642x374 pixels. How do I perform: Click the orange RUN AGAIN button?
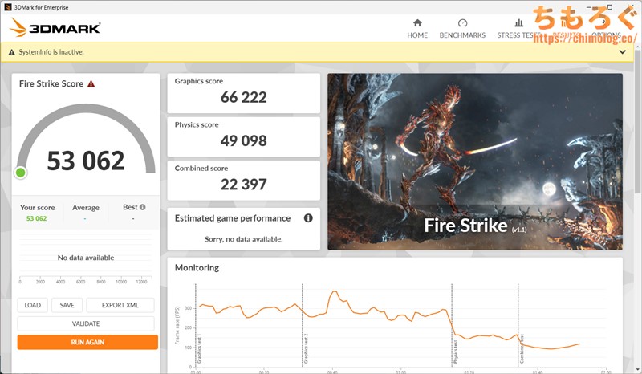[87, 342]
